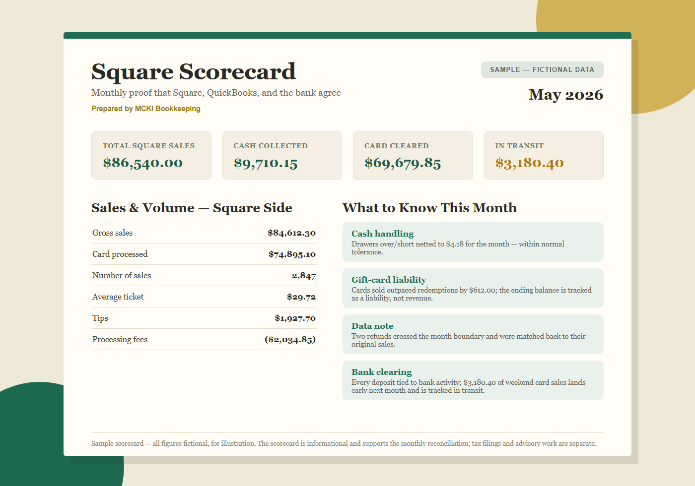This screenshot has height=486, width=695.
Task: Select the Average ticket row label
Action: tap(118, 297)
